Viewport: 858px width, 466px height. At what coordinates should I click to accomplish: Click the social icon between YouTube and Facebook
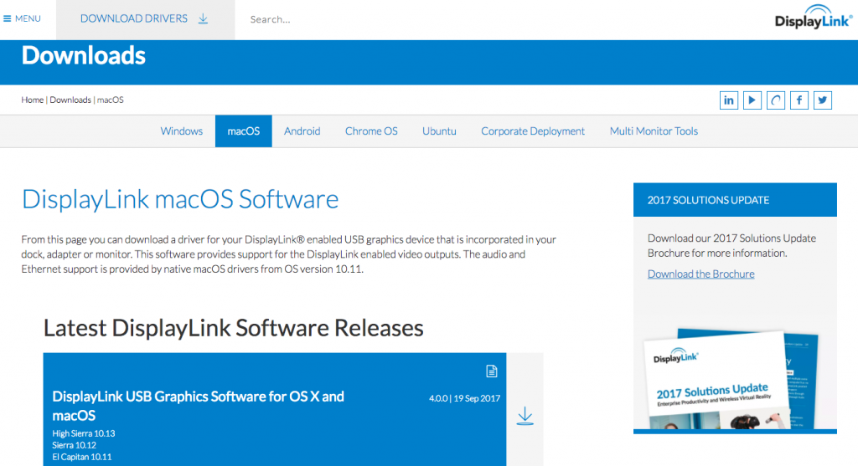click(776, 100)
